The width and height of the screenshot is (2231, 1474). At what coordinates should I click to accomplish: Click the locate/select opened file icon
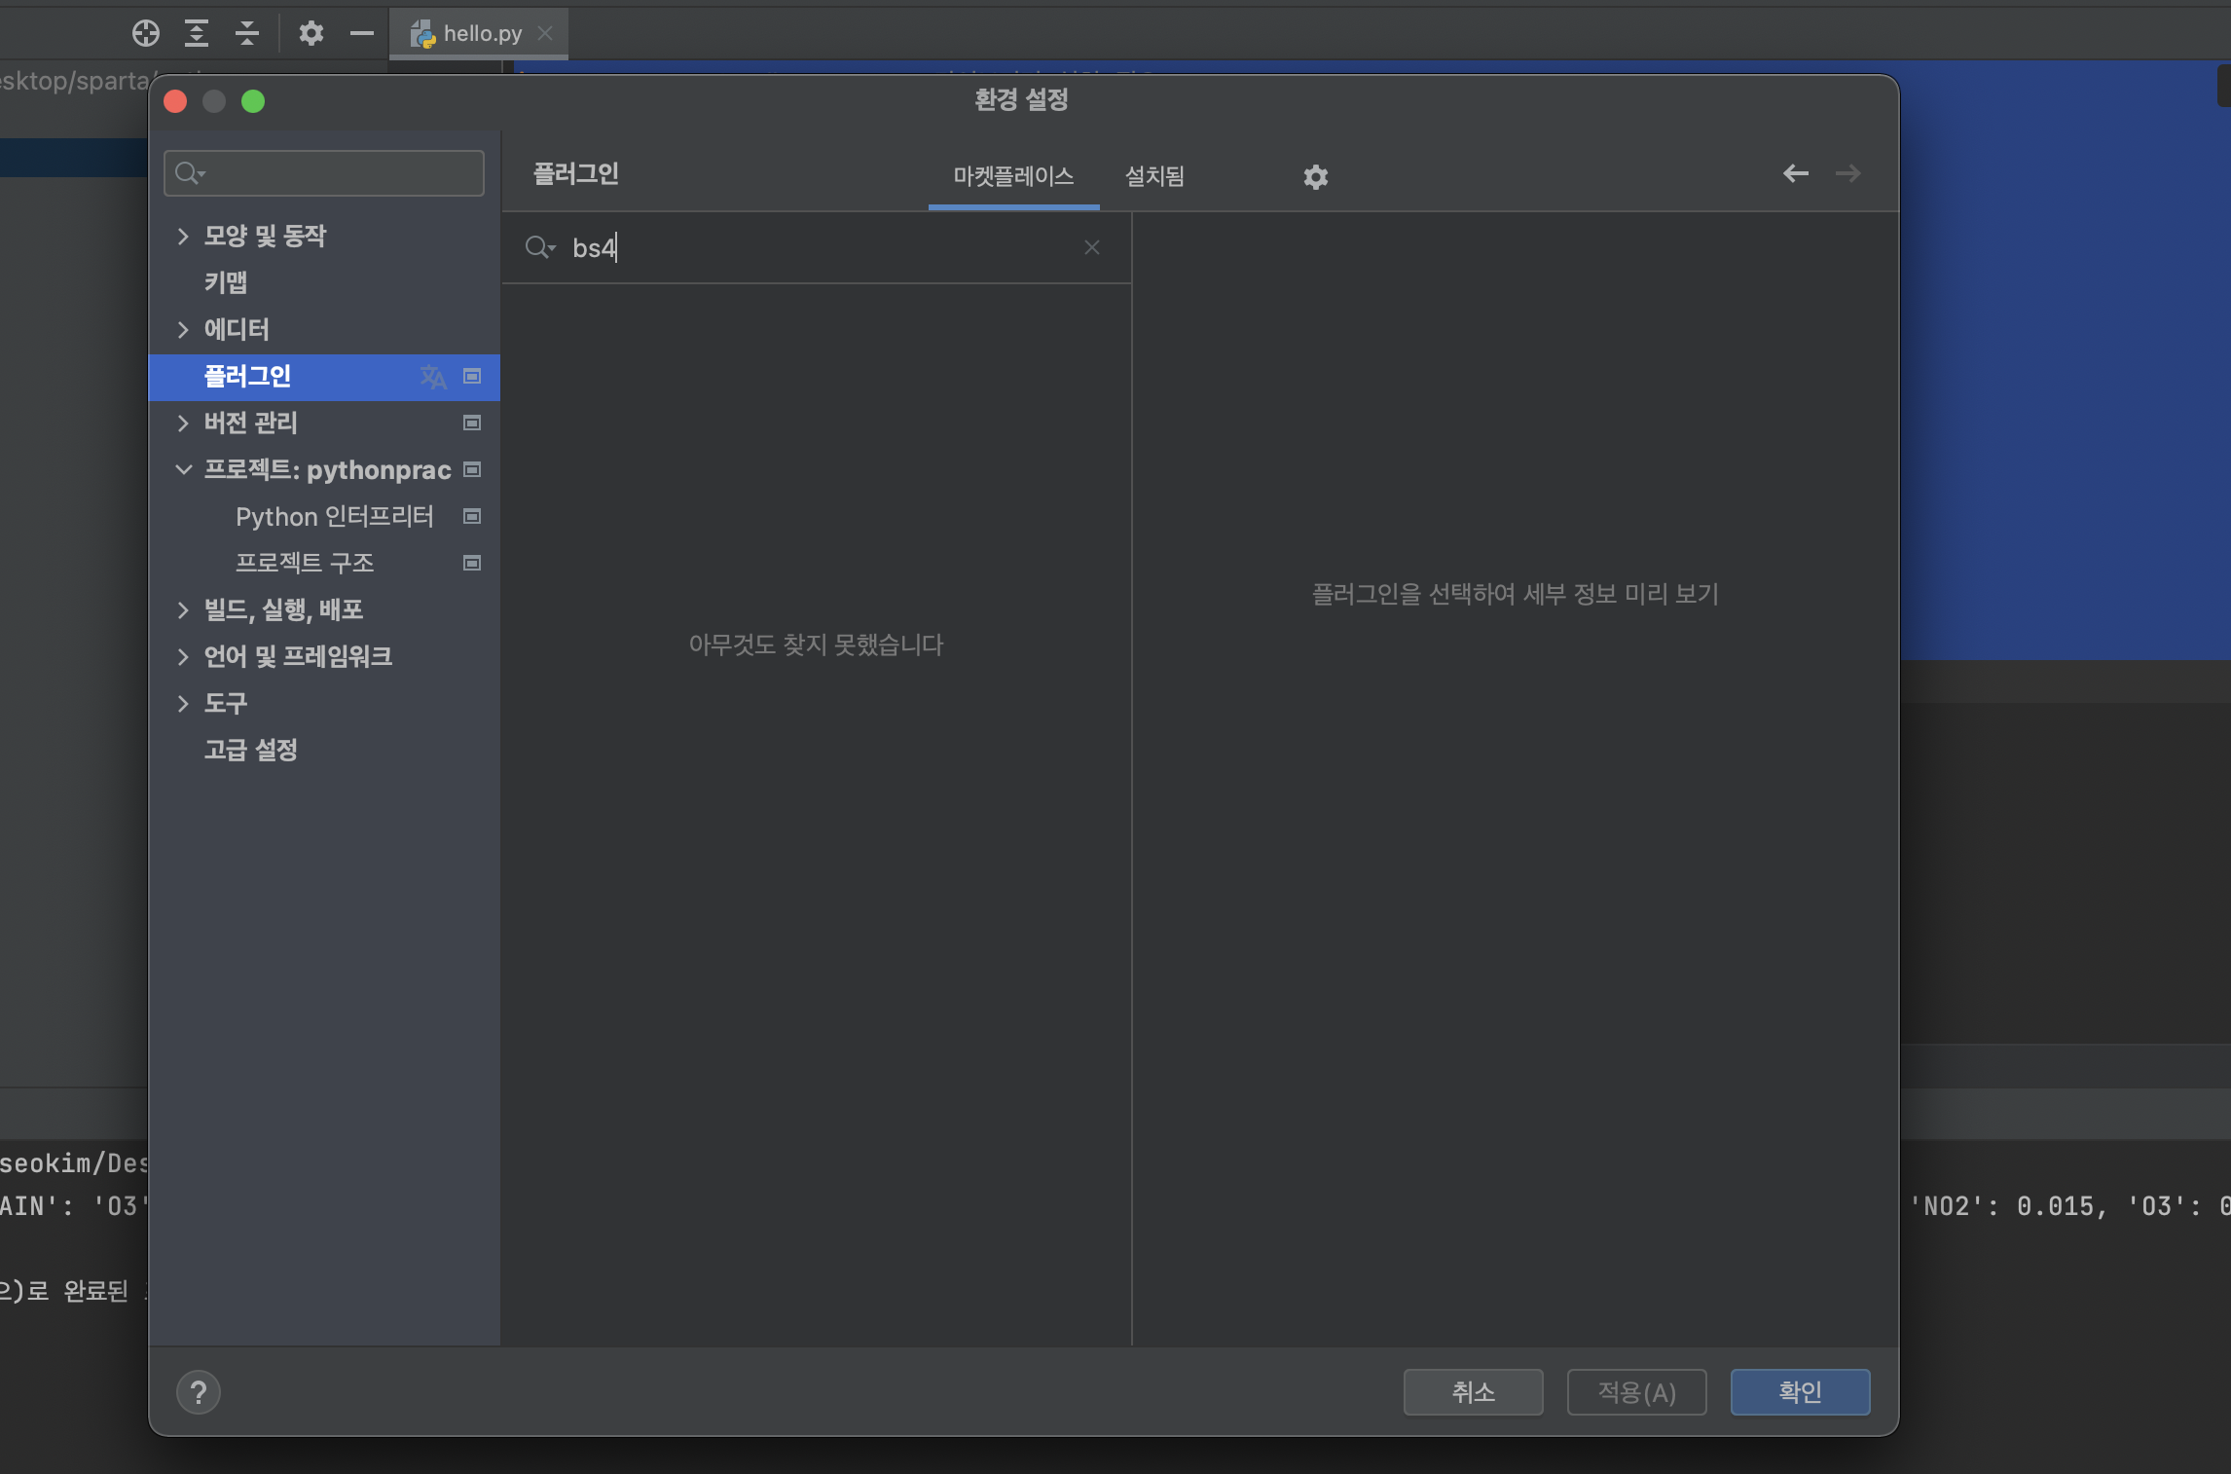[146, 33]
